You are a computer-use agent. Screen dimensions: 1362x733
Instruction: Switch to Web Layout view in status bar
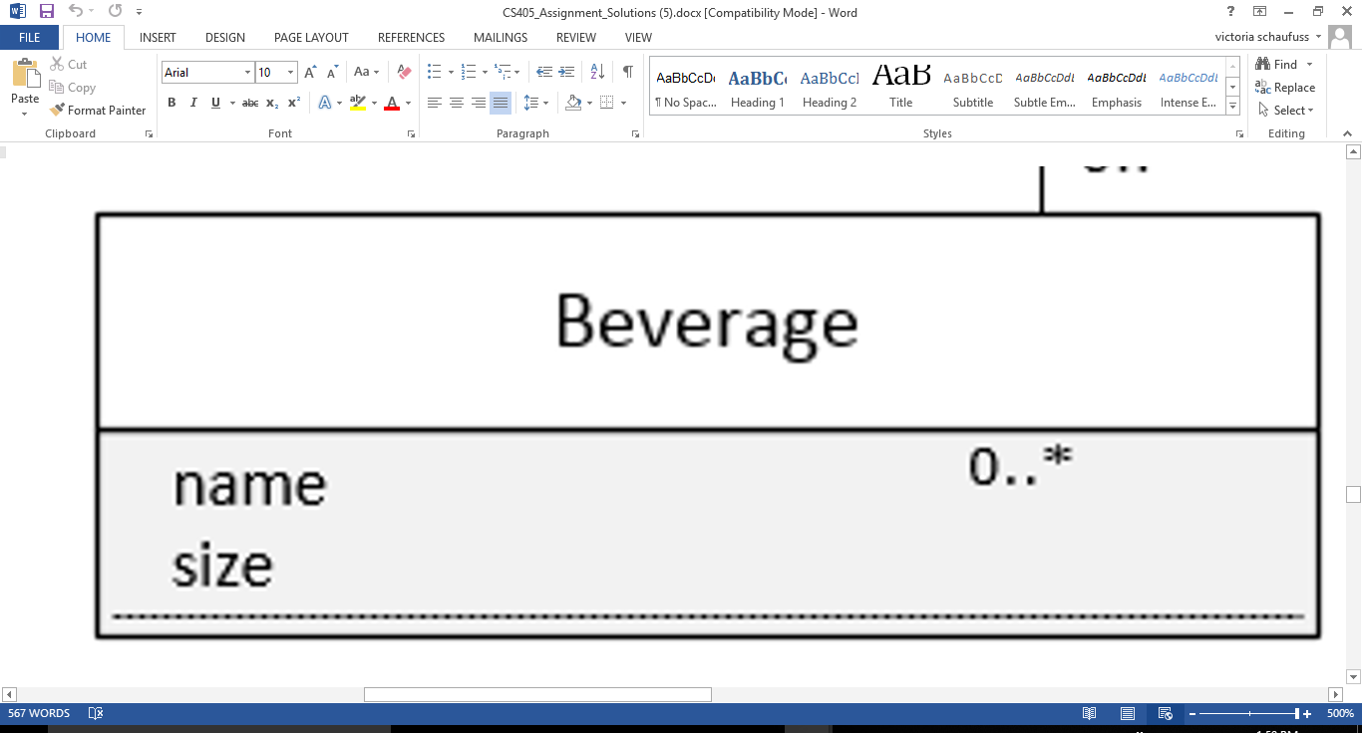tap(1165, 714)
